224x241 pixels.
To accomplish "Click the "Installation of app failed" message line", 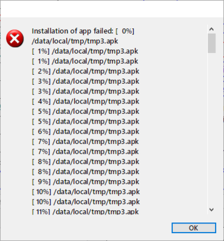I will [83, 31].
